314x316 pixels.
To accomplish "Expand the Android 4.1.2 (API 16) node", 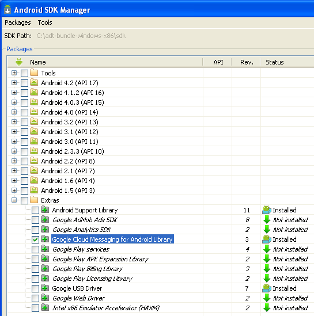I will (x=14, y=92).
